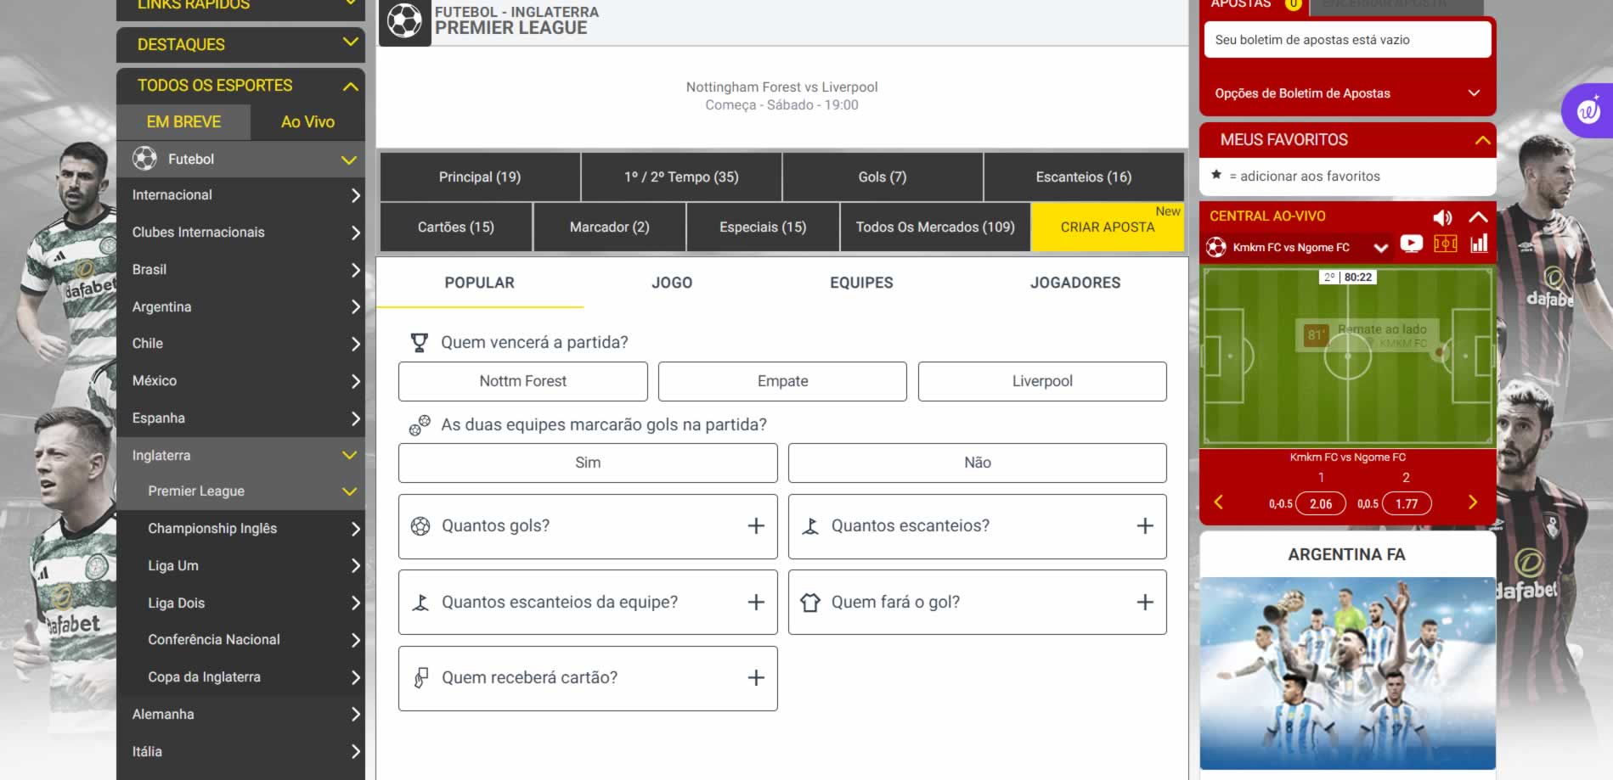The image size is (1613, 780).
Task: Bet on Empate outcome
Action: [782, 381]
